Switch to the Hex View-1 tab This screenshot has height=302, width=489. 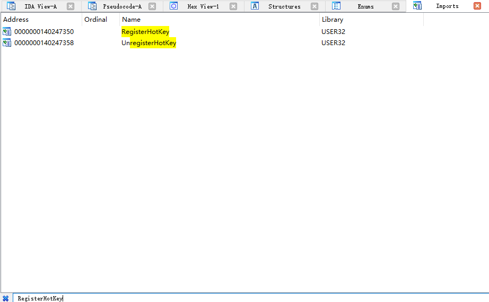[203, 6]
